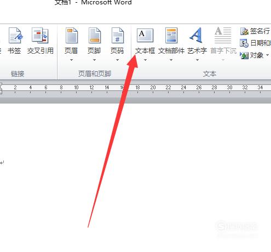Screen dimensions: 271x252
Task: Click the 文本框 label text
Action: pyautogui.click(x=145, y=51)
